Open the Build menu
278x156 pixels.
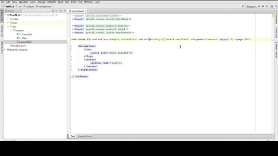click(61, 2)
